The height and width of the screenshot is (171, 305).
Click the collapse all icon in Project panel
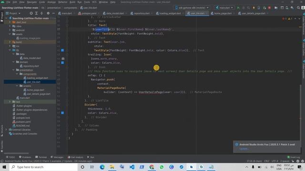coord(41,13)
